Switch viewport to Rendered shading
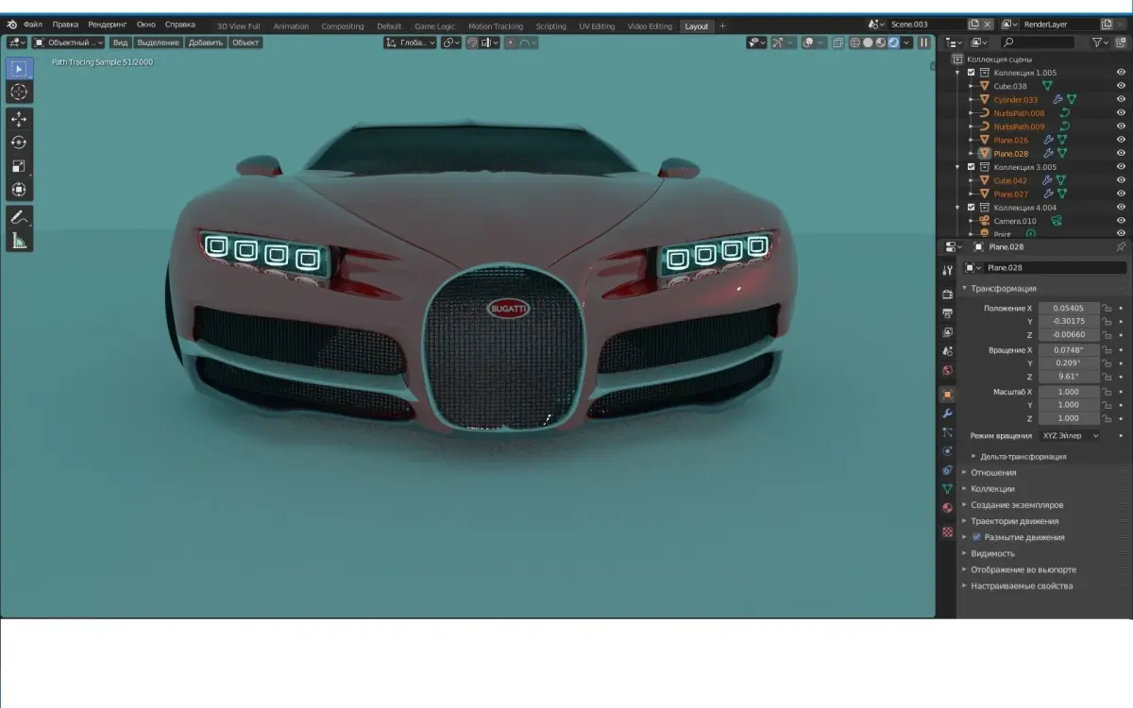The image size is (1133, 708). [893, 42]
